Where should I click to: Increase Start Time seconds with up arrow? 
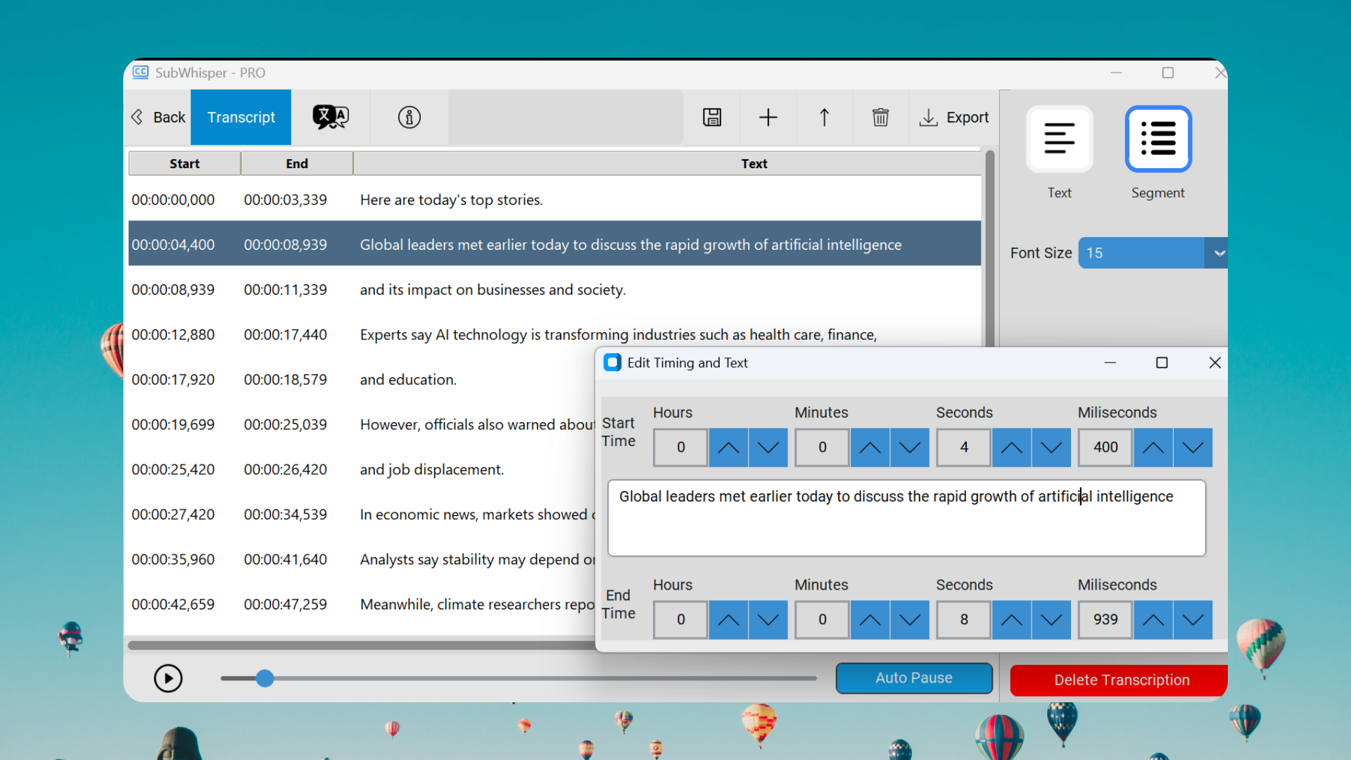point(1011,448)
